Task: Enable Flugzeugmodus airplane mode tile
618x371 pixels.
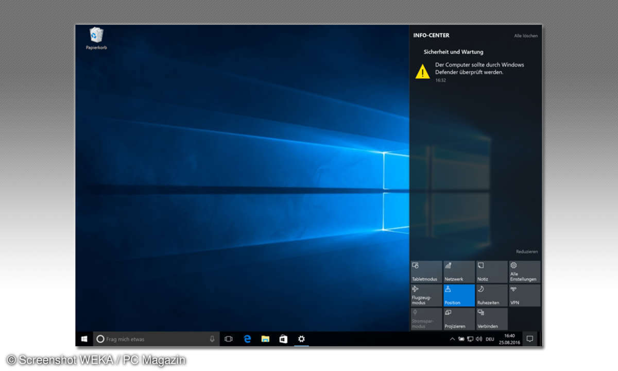Action: pos(426,295)
